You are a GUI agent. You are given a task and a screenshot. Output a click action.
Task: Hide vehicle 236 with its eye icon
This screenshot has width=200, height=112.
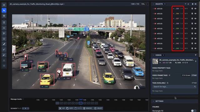[195, 14]
